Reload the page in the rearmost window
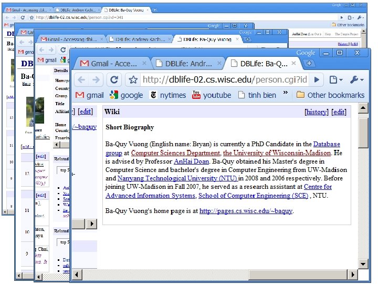Image resolution: width=378 pixels, height=284 pixels. click(x=23, y=17)
